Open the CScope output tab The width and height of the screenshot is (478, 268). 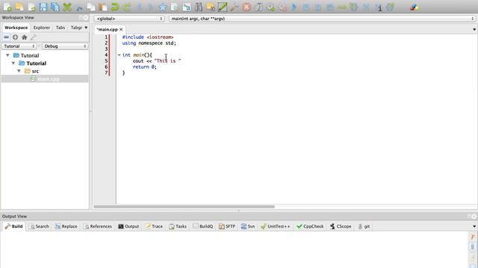click(341, 226)
